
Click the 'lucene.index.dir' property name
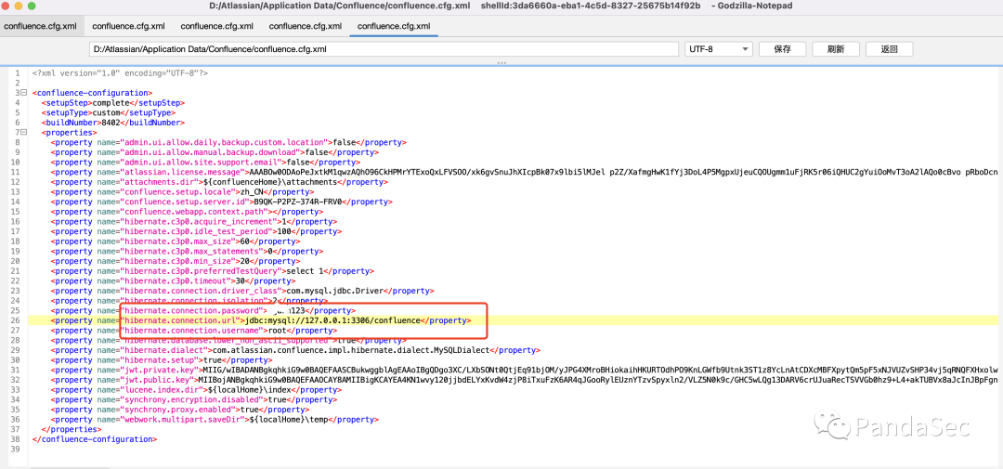[x=162, y=390]
